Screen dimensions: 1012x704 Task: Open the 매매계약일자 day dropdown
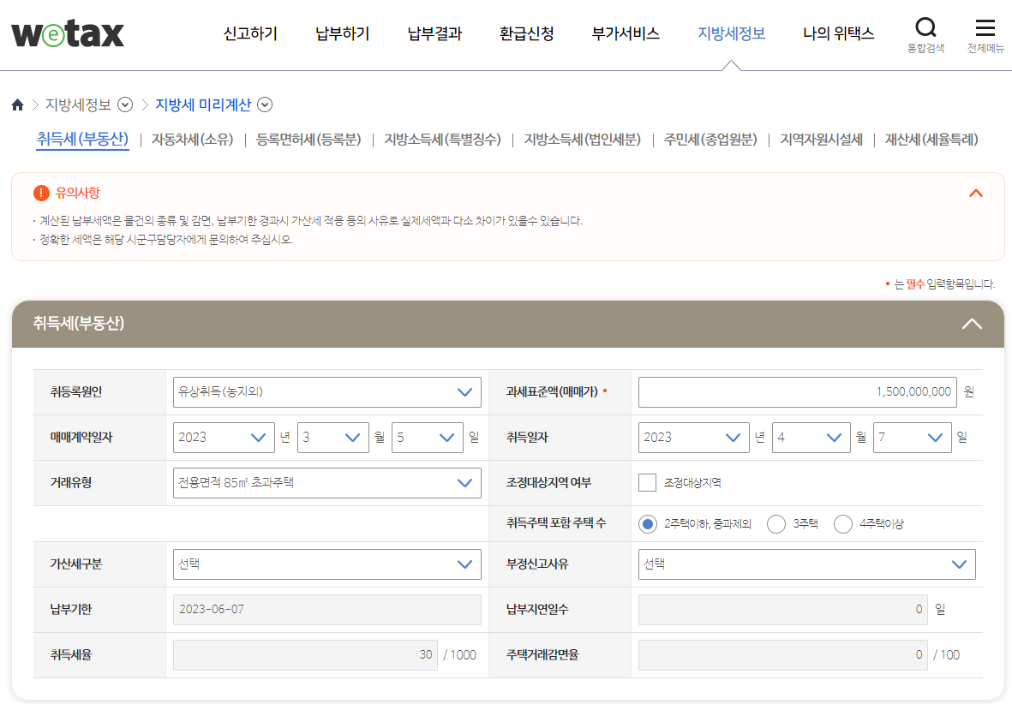coord(428,438)
